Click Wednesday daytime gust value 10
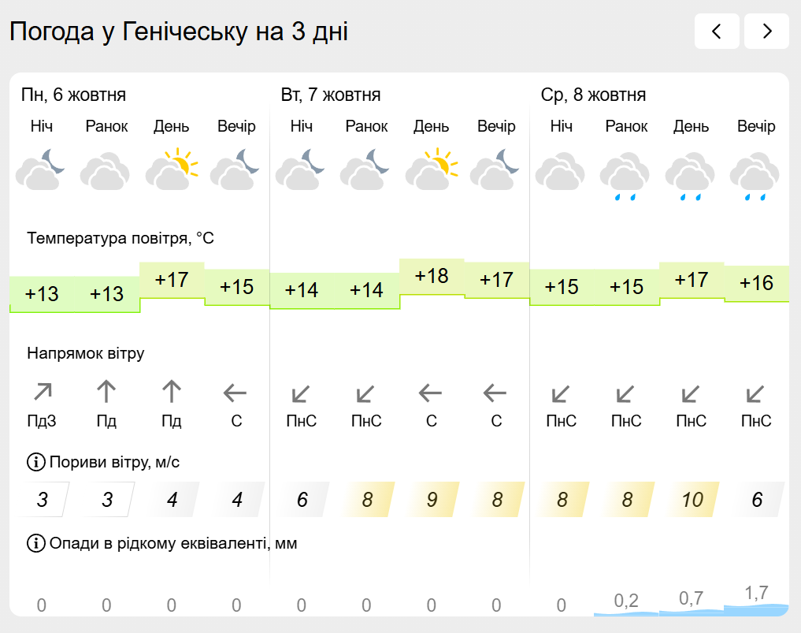Image resolution: width=801 pixels, height=633 pixels. point(692,500)
